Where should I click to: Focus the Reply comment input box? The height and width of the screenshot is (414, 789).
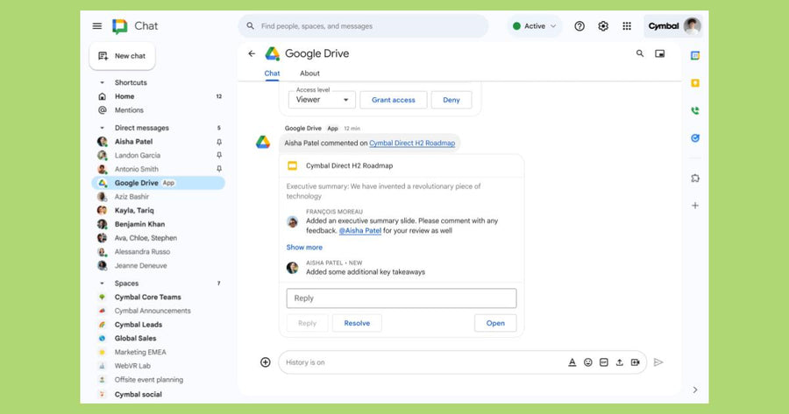[x=402, y=298]
